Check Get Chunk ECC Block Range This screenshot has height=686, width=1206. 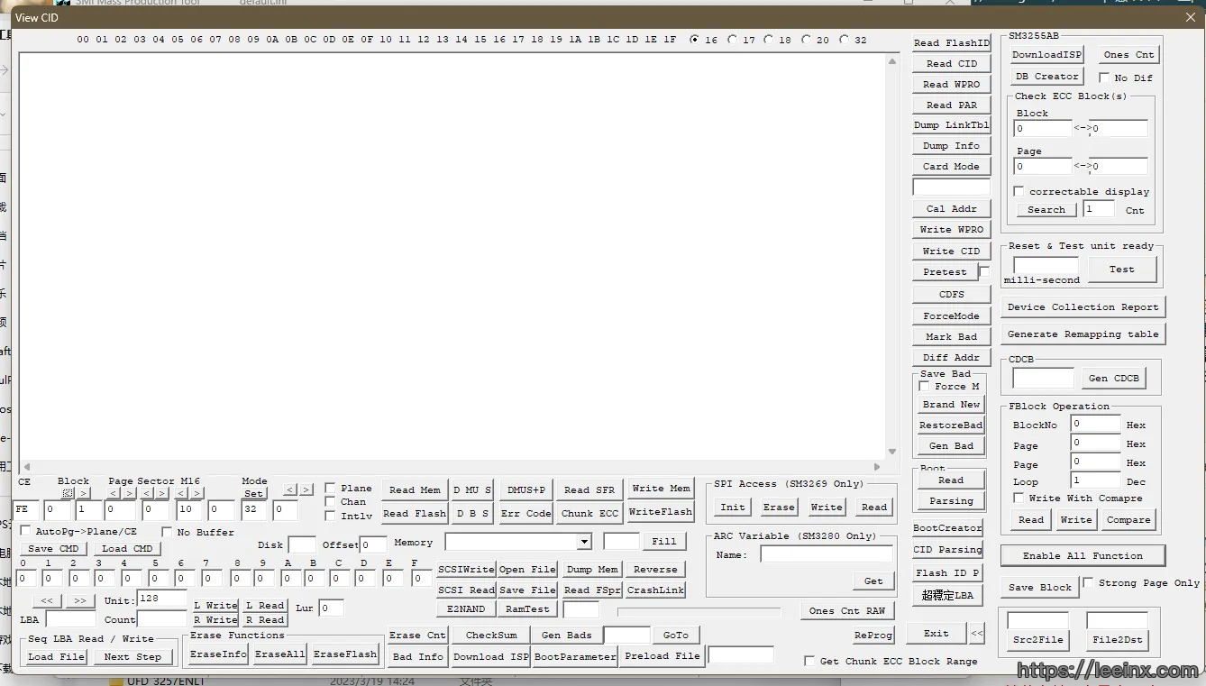point(809,661)
